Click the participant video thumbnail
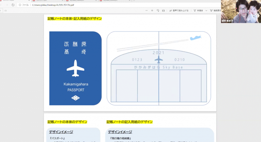This screenshot has height=142, width=261. click(241, 11)
